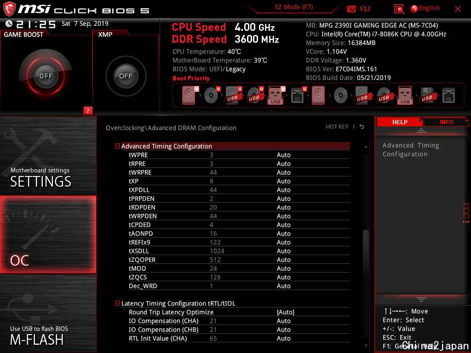Toggle the GAME BOOST knob
Screen dimensions: 471x353
(46, 76)
